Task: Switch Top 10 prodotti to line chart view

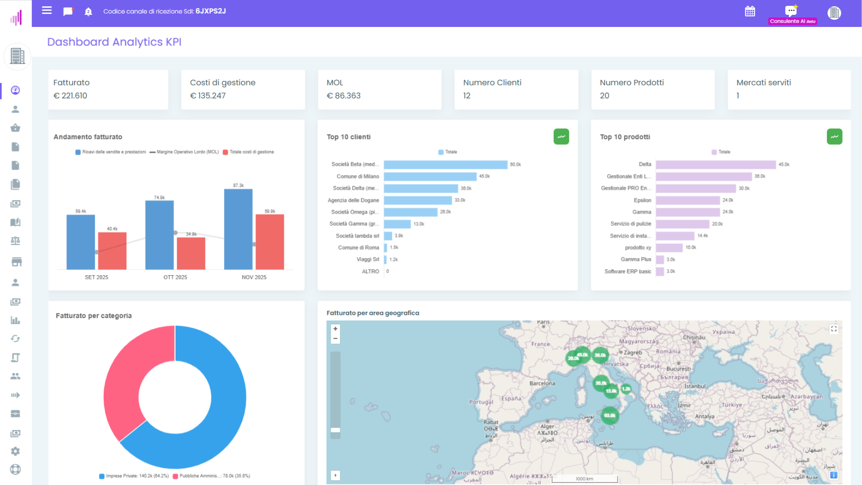Action: point(834,137)
